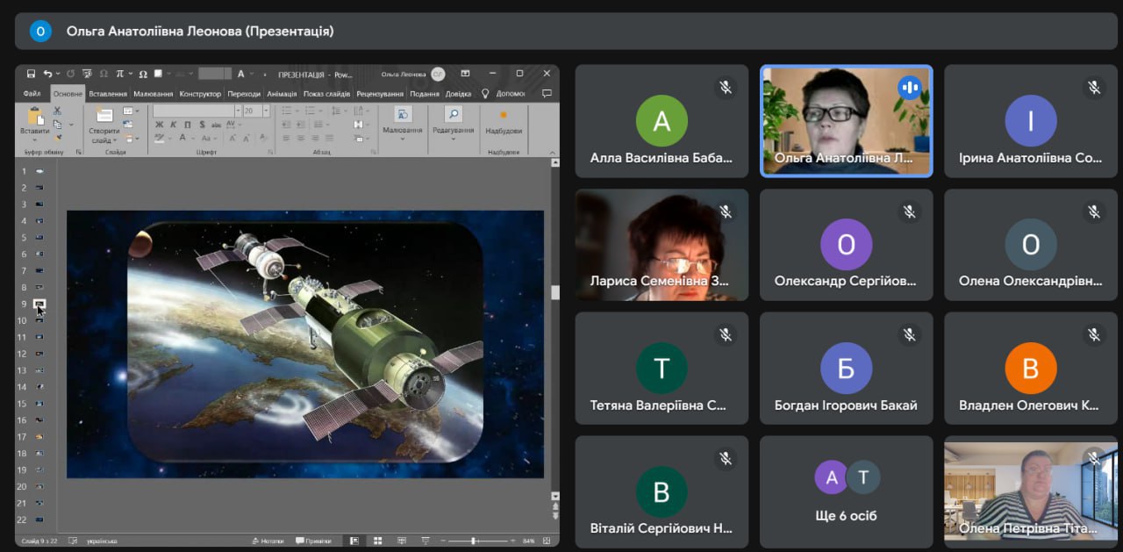Toggle the Нотатки notes pane
The width and height of the screenshot is (1123, 552).
[x=268, y=541]
